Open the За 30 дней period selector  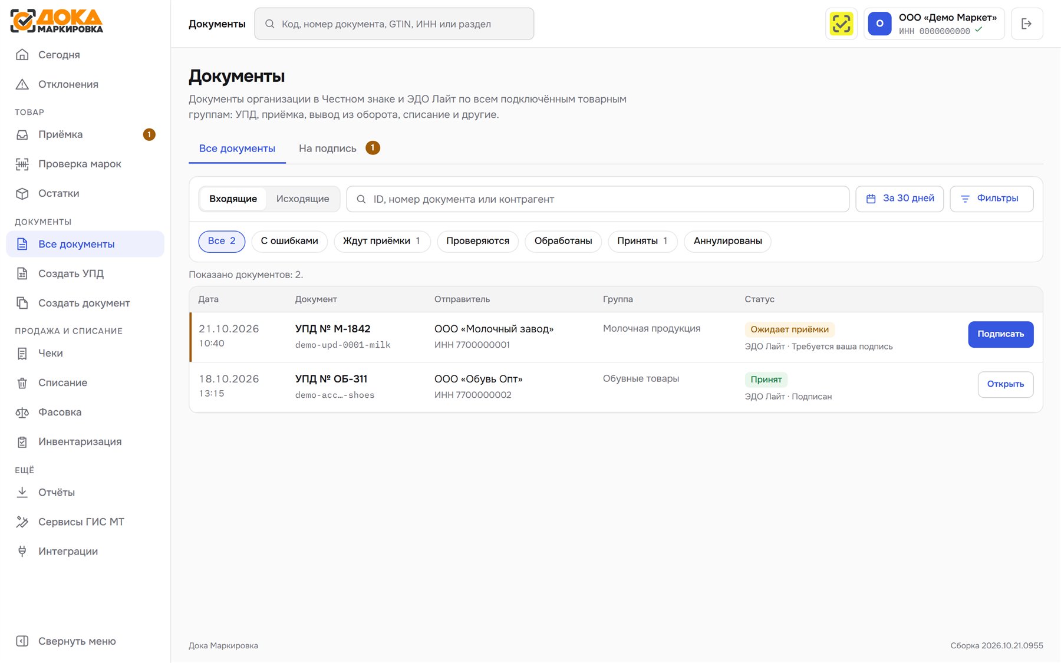point(899,199)
